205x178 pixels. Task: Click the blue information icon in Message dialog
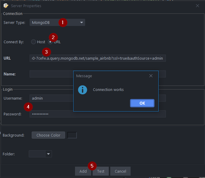point(82,90)
